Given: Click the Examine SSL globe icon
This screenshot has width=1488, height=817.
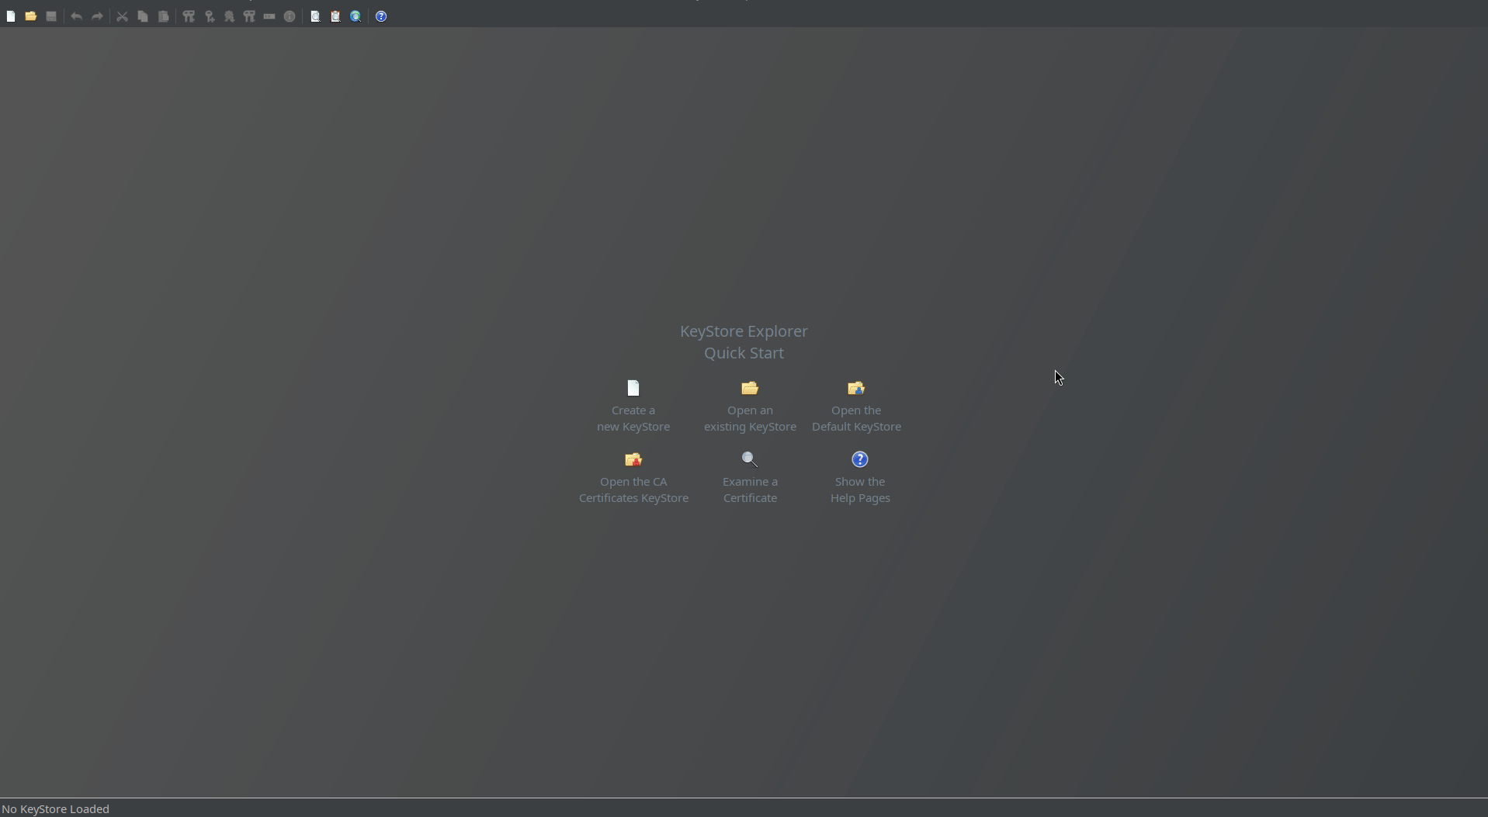Looking at the screenshot, I should [x=356, y=16].
